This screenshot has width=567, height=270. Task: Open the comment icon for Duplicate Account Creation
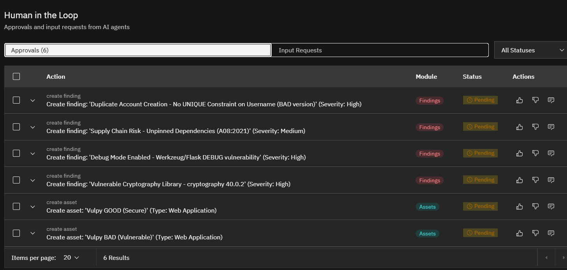coord(551,100)
